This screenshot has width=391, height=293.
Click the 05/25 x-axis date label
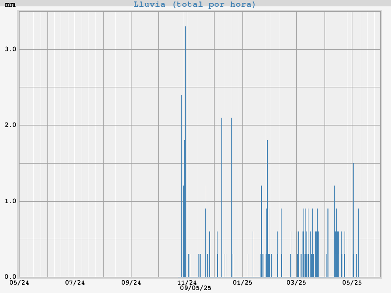coord(352,283)
